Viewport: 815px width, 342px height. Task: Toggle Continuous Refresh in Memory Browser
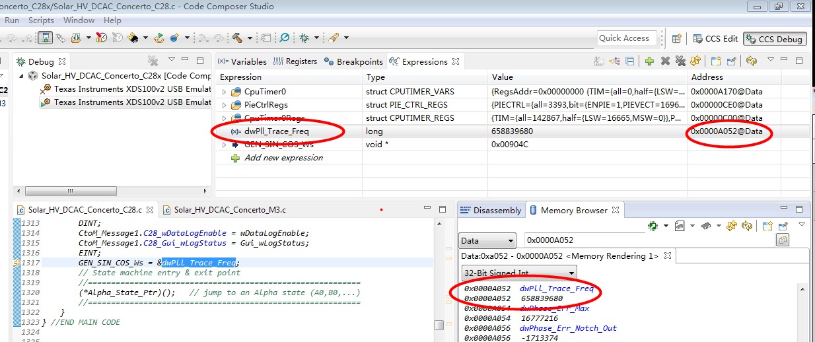pyautogui.click(x=732, y=226)
